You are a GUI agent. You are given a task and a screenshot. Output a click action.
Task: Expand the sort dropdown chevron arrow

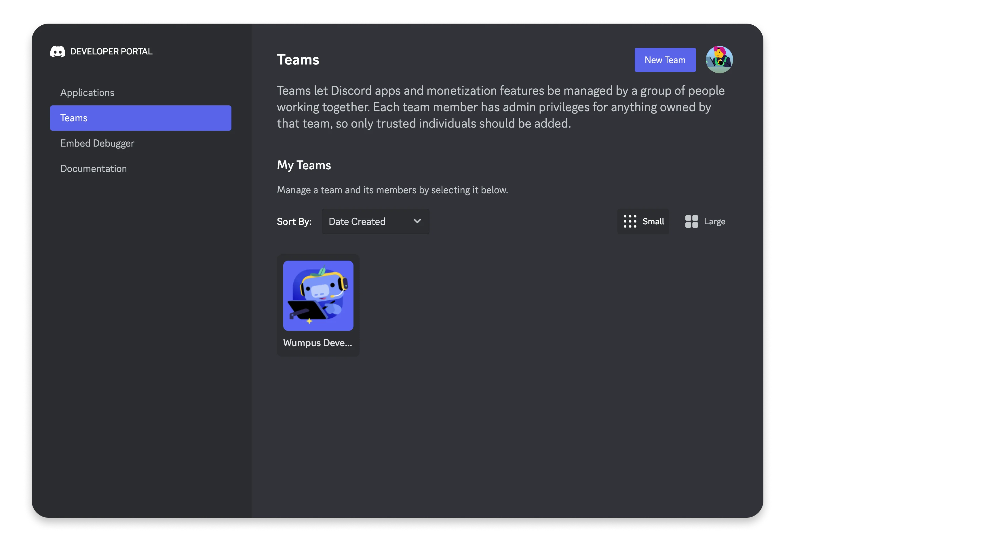point(417,221)
